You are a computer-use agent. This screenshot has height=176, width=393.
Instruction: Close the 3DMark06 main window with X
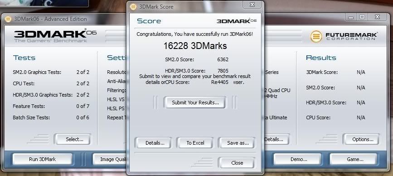tap(377, 17)
